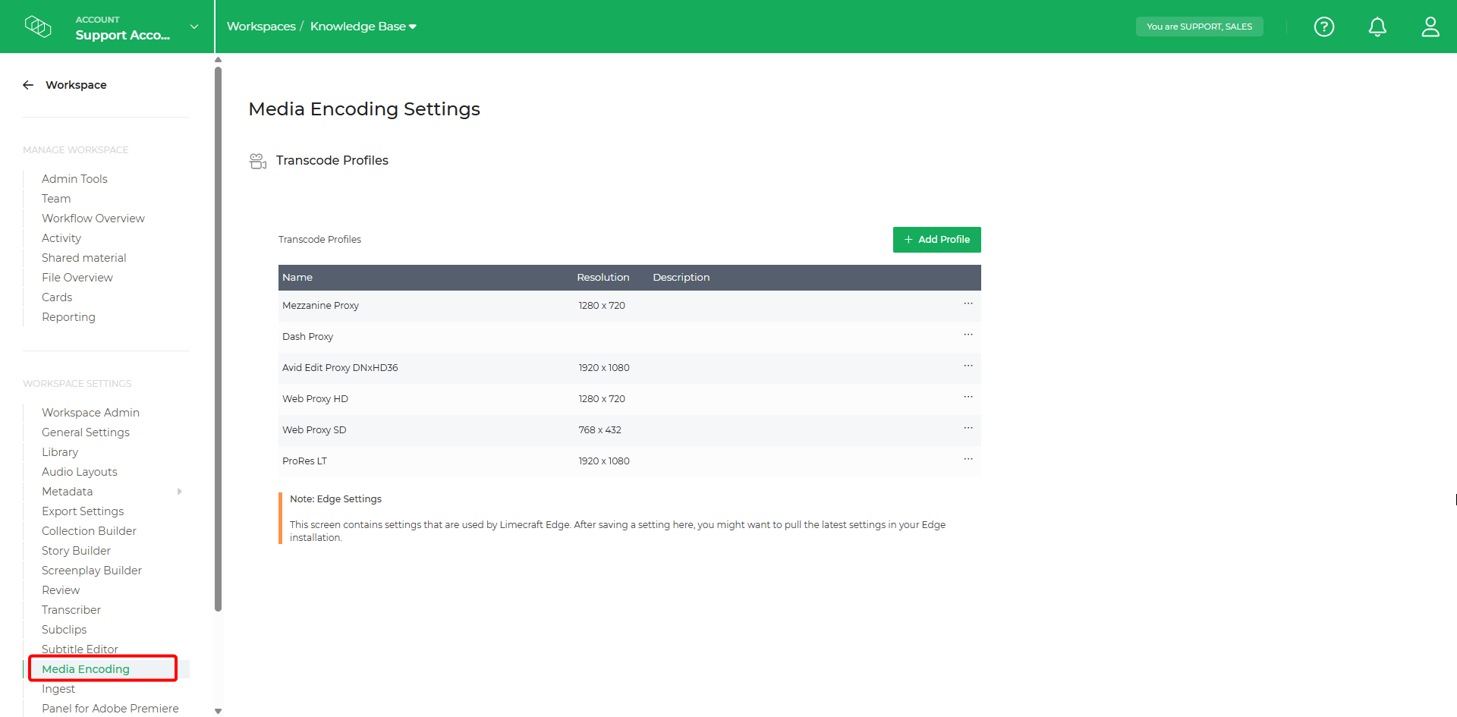Image resolution: width=1457 pixels, height=717 pixels.
Task: Expand the Metadata settings submenu
Action: click(x=180, y=491)
